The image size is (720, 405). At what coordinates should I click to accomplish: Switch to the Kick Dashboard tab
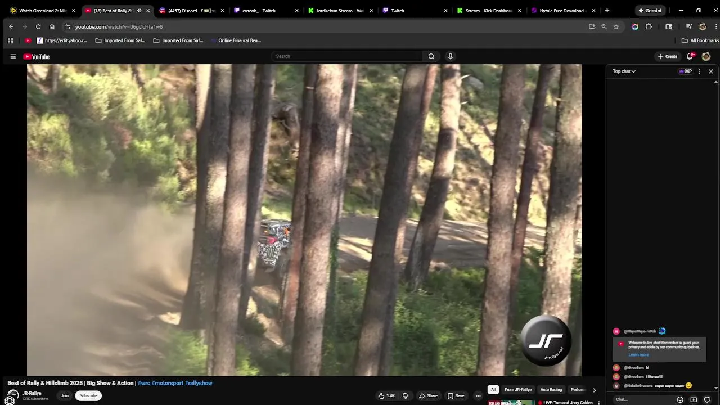pos(488,11)
